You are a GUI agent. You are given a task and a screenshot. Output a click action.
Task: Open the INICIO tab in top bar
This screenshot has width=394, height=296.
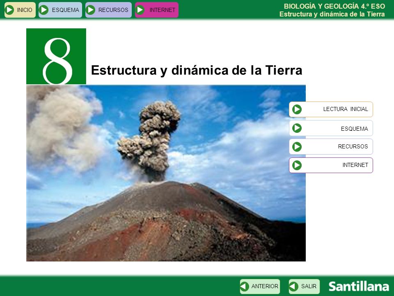[x=20, y=10]
